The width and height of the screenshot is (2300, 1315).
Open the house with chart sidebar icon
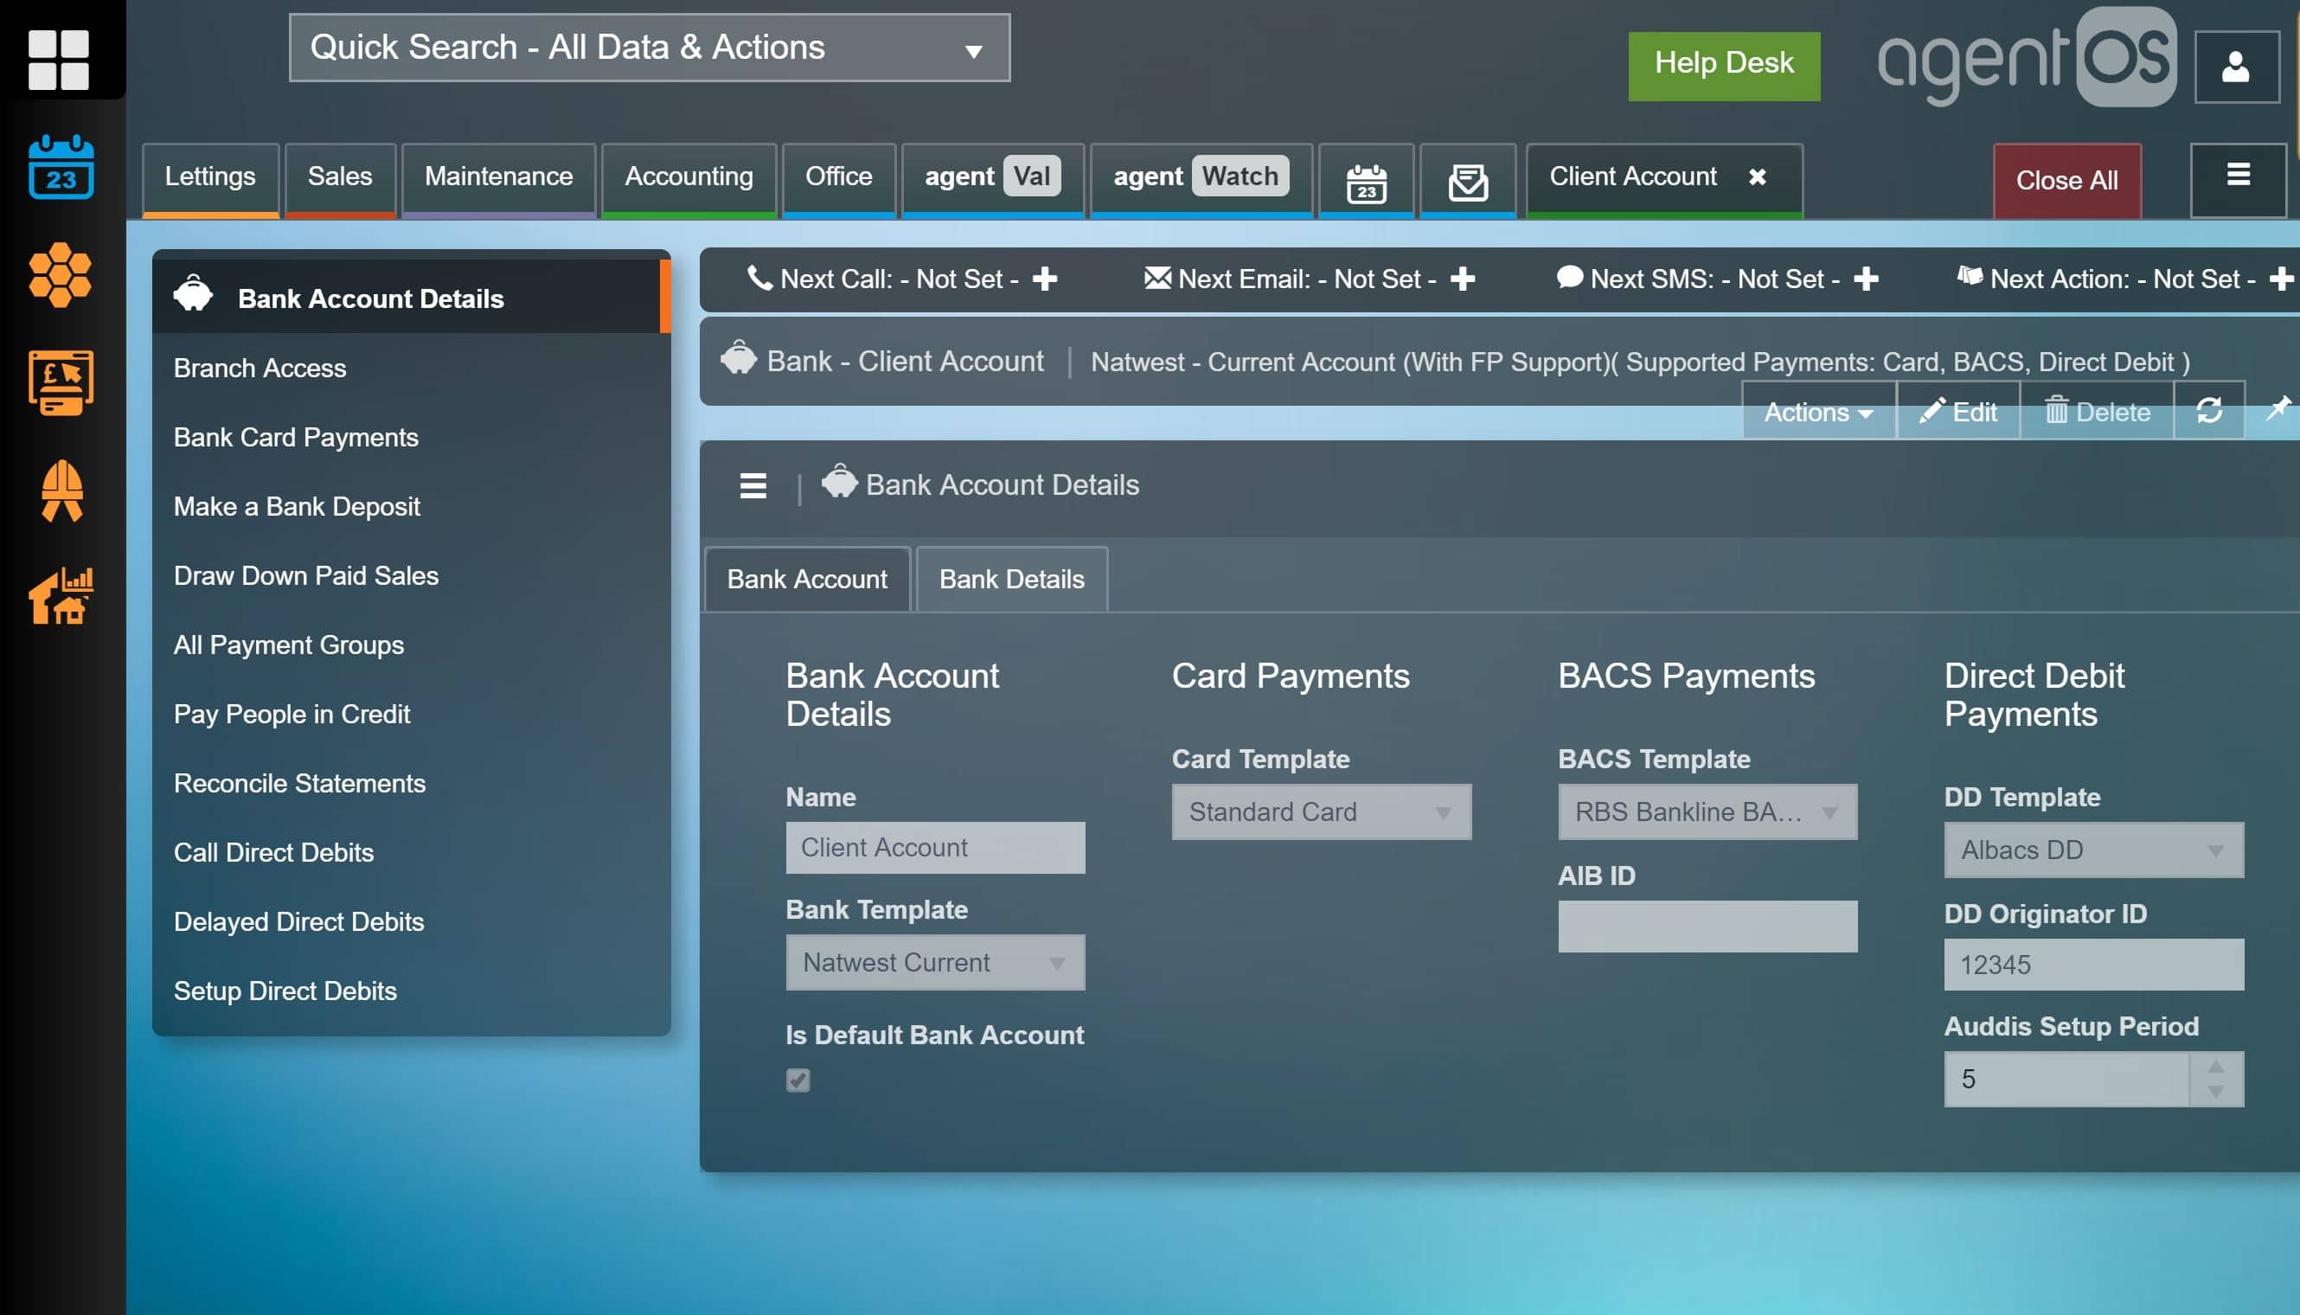click(x=61, y=596)
